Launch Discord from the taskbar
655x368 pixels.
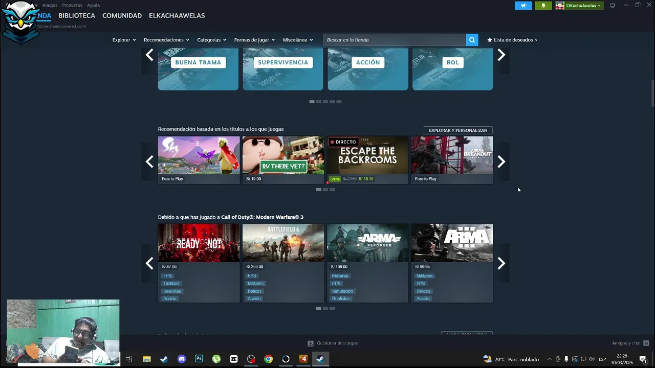(182, 359)
